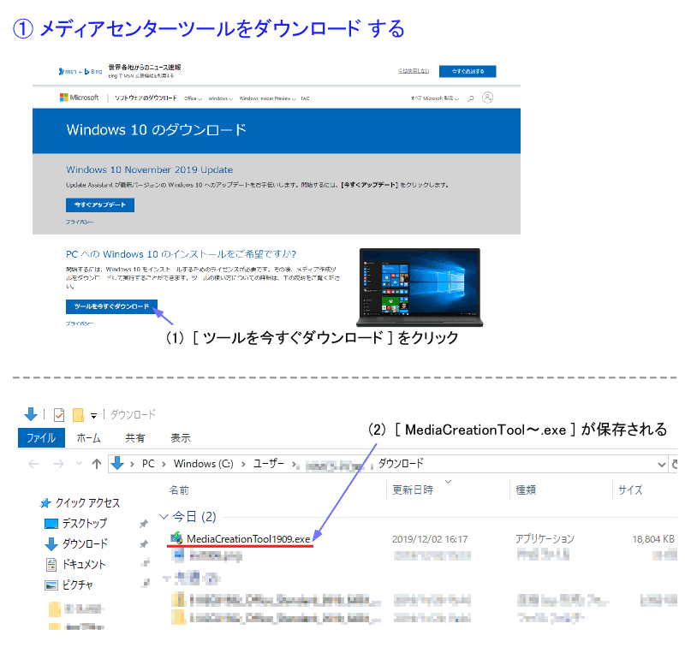The image size is (685, 647).
Task: Open the Microsoft logo home link
Action: click(80, 98)
